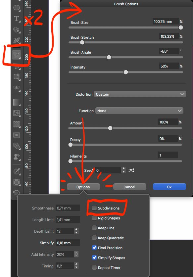Select the stamp Symbol sprayer tool

tap(17, 157)
